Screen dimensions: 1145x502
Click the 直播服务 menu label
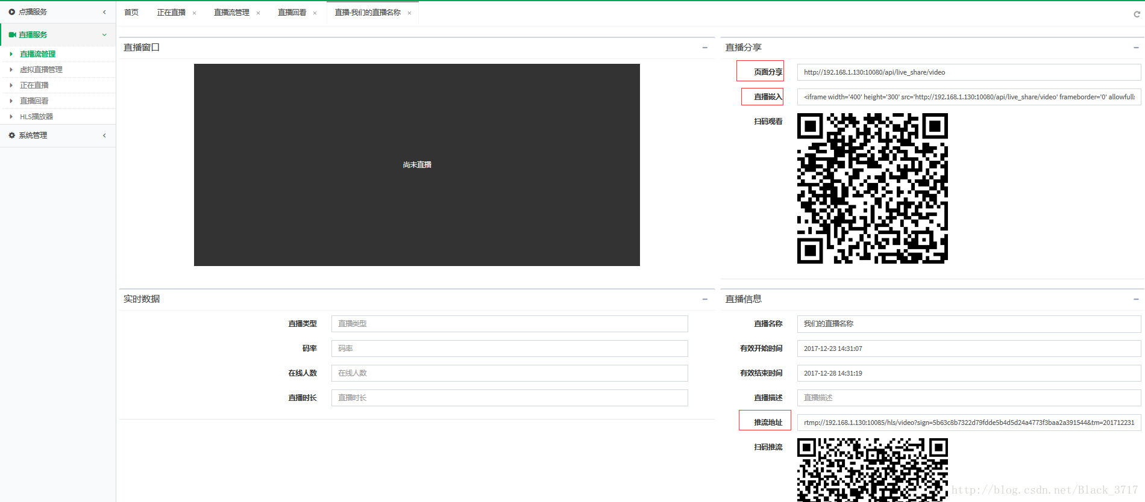(33, 35)
